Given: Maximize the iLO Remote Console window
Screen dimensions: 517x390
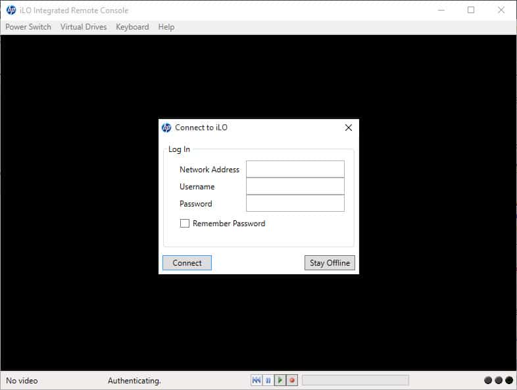Looking at the screenshot, I should coord(471,11).
